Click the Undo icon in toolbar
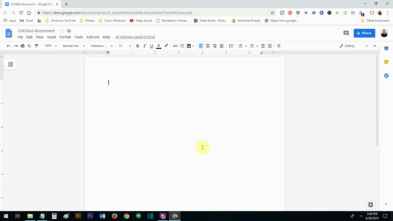Screen dimensions: 393x221 point(9,46)
